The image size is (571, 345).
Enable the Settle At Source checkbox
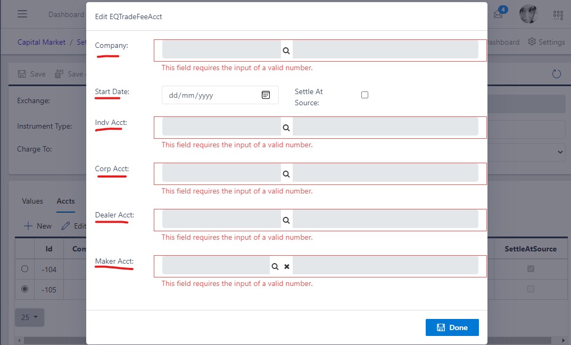click(x=365, y=95)
